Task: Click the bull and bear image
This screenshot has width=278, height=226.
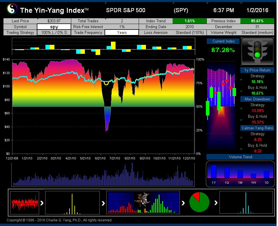Action: [x=142, y=199]
